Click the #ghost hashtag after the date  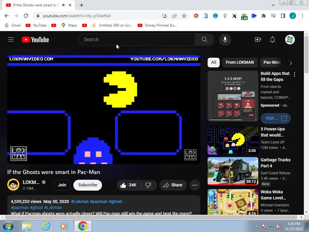[x=115, y=201]
